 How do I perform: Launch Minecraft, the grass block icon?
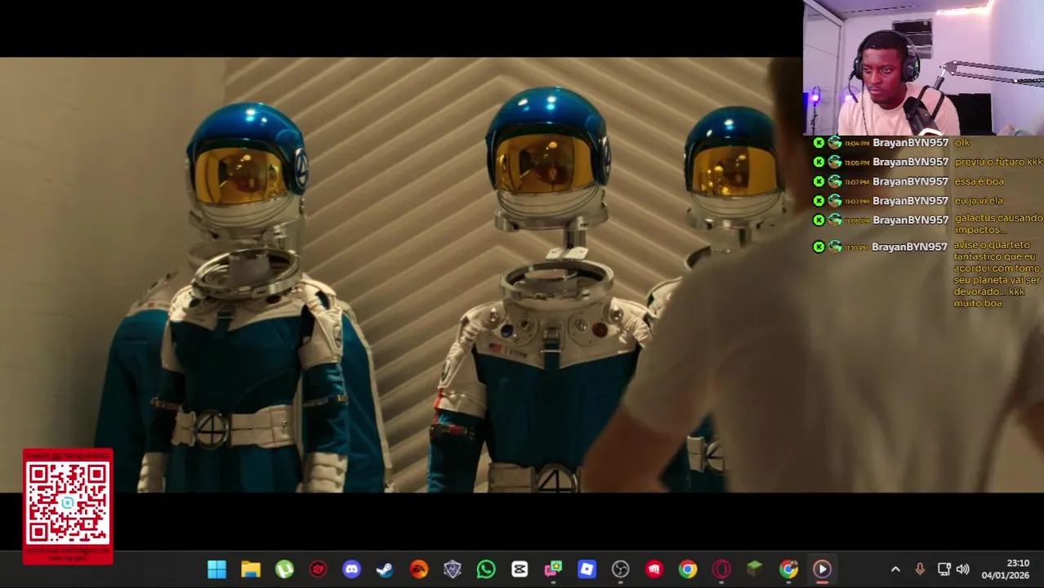tap(755, 569)
